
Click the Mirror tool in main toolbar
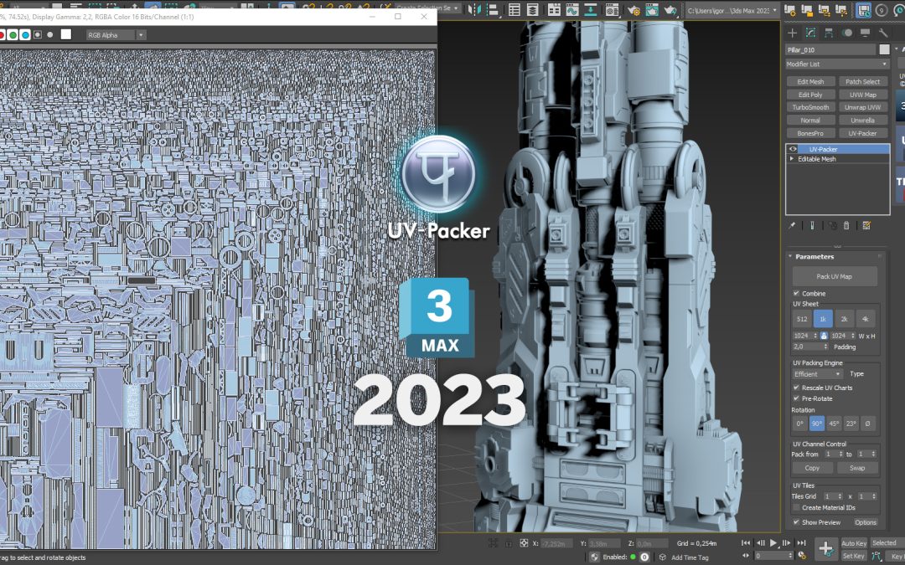[474, 10]
